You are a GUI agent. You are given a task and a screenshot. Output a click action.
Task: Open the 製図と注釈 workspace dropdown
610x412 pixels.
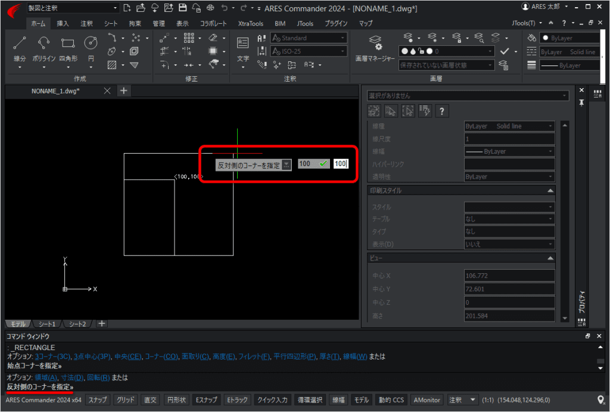point(73,8)
